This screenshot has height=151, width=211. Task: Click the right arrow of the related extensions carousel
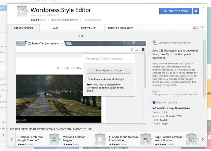[203, 139]
